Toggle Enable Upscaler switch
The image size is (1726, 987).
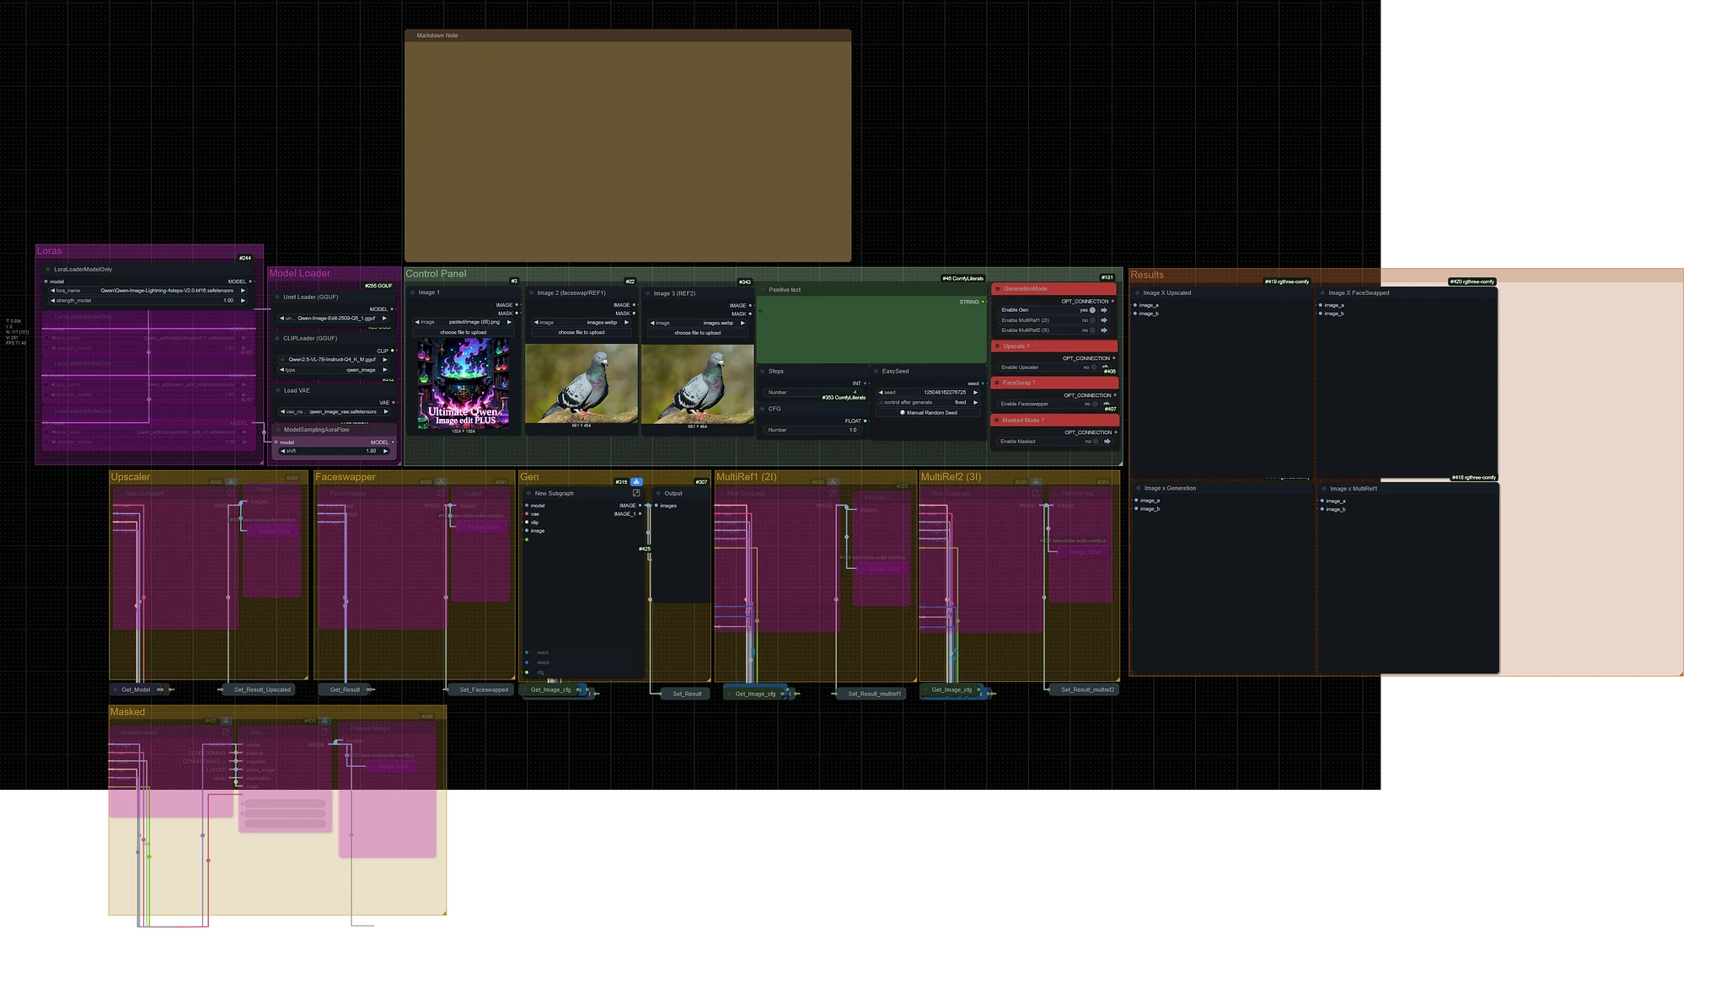pos(1094,367)
